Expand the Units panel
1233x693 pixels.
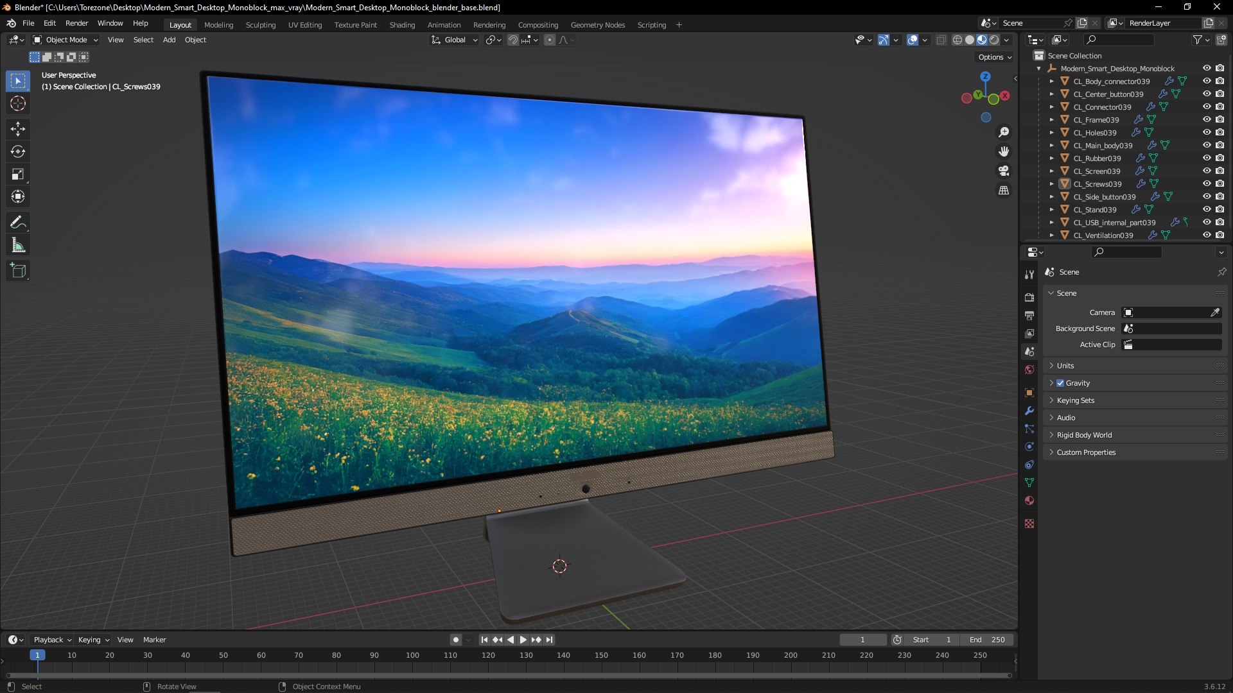(x=1065, y=366)
